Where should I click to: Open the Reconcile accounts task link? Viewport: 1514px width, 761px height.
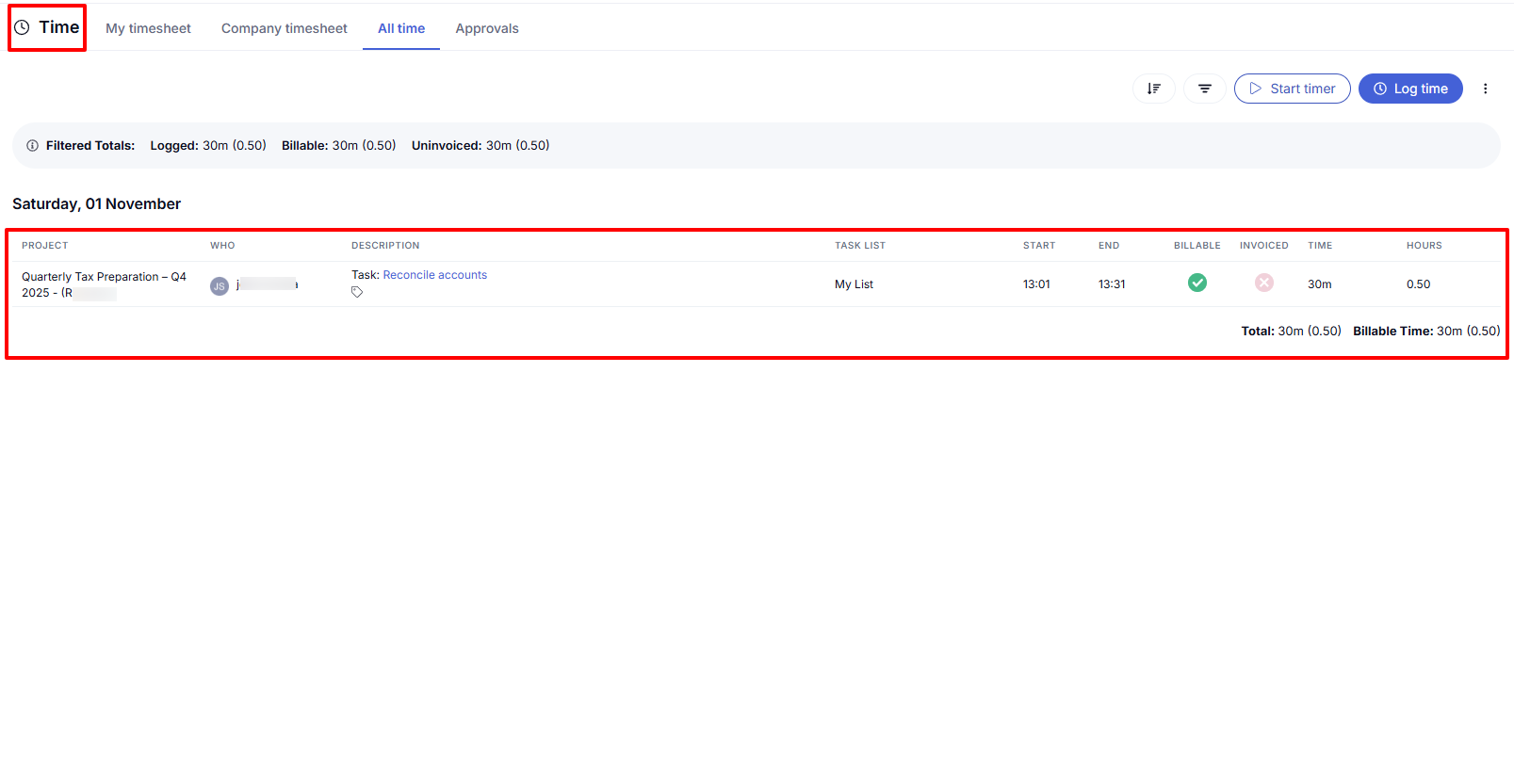click(x=434, y=275)
